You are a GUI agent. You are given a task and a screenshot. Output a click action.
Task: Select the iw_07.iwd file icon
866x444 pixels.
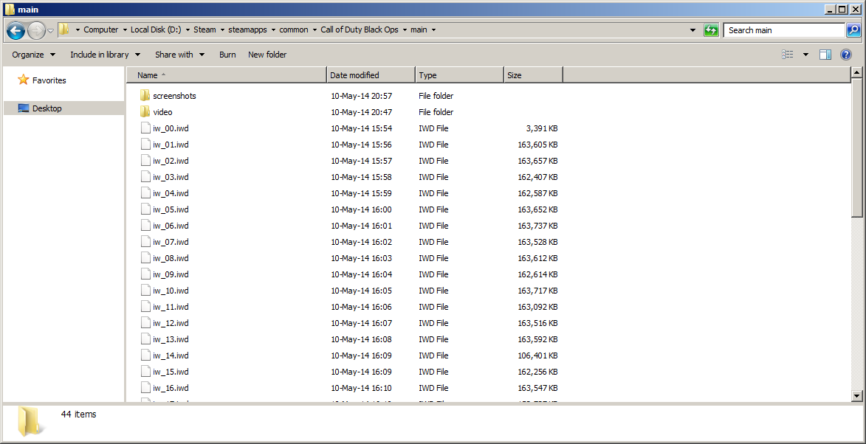coord(145,242)
